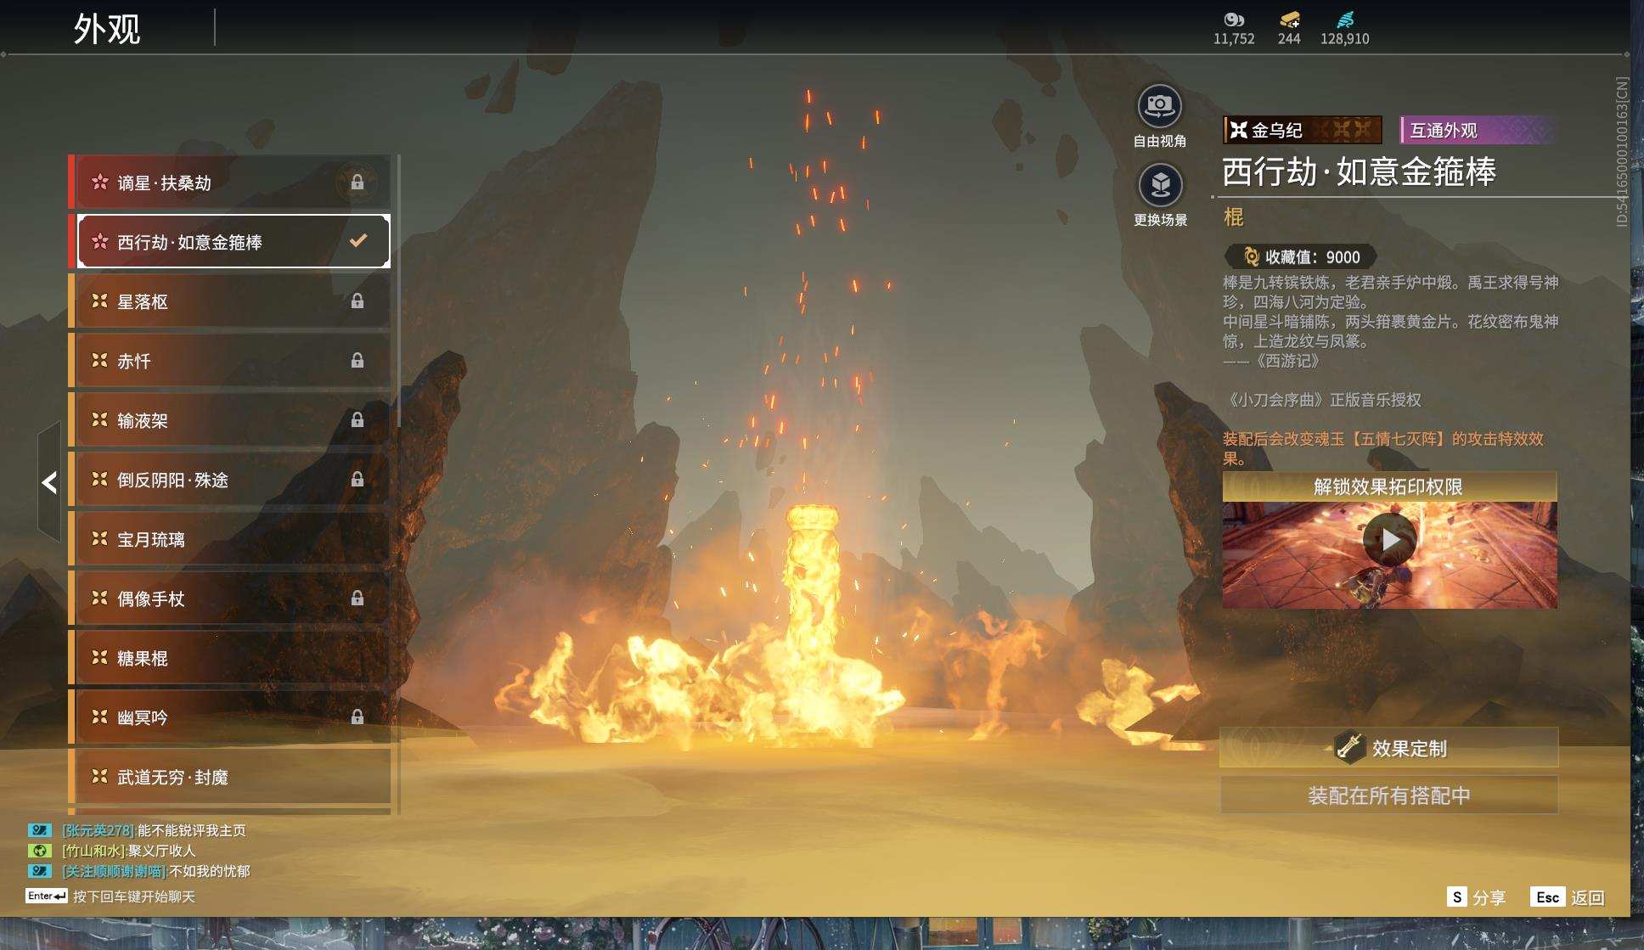The height and width of the screenshot is (950, 1644).
Task: Click the star icon beside 西行劫·如意金箍棒
Action: (x=100, y=241)
